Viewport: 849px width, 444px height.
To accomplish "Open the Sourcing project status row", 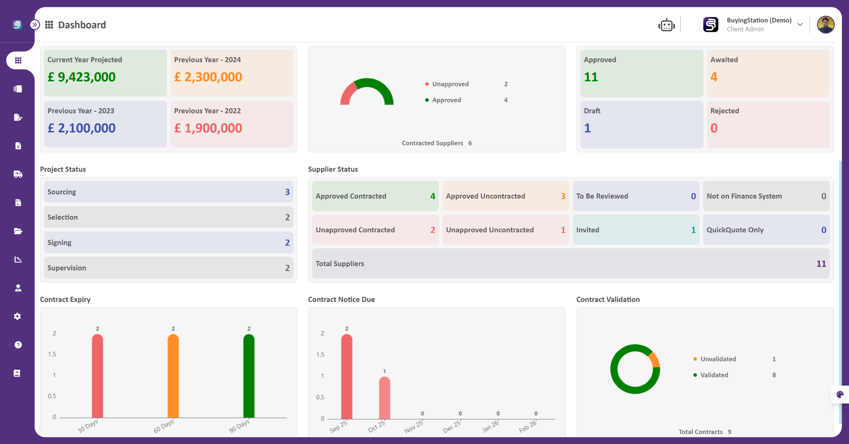I will 168,192.
